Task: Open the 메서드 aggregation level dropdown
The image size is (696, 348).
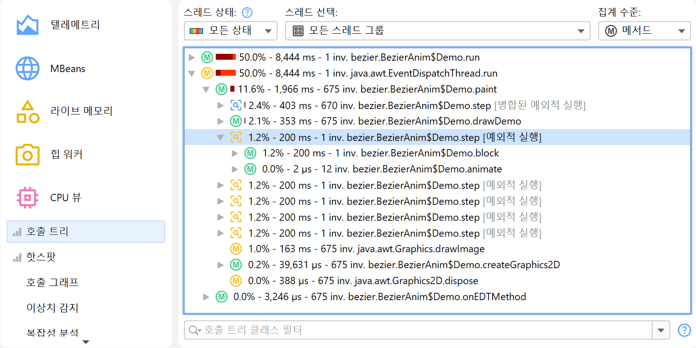Action: pos(644,31)
